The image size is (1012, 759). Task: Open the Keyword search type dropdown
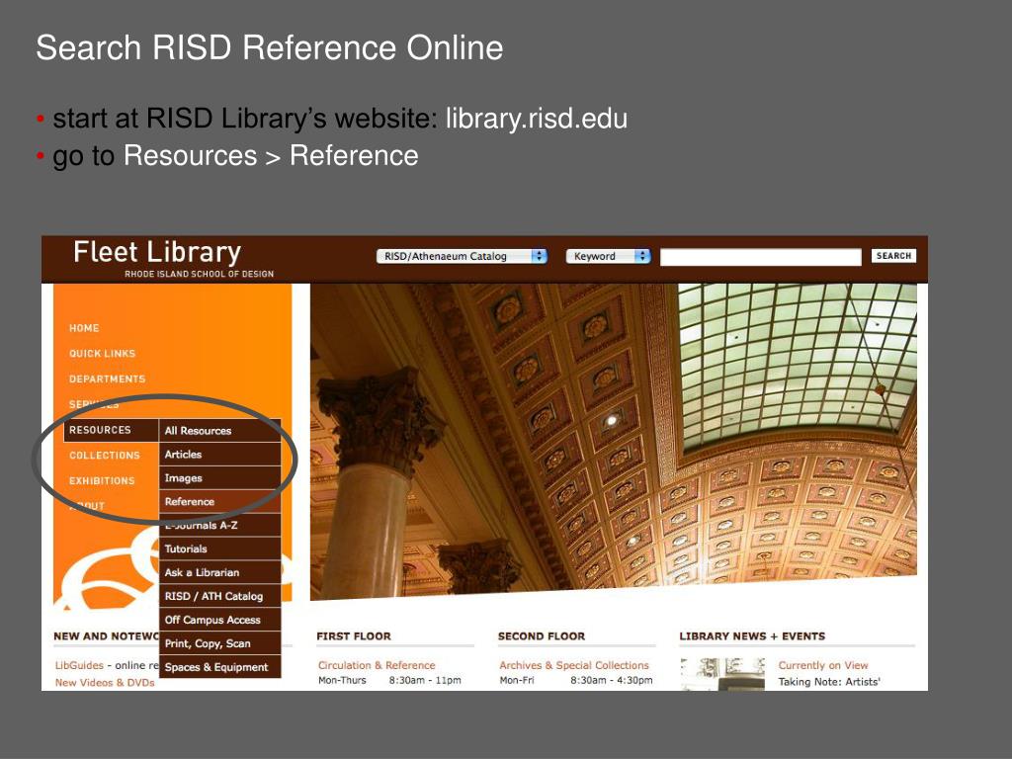(608, 256)
